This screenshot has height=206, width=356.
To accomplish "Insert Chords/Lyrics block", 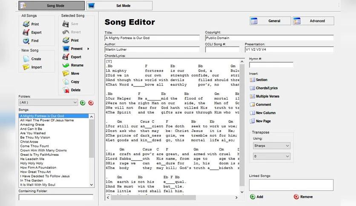I will click(x=264, y=88).
